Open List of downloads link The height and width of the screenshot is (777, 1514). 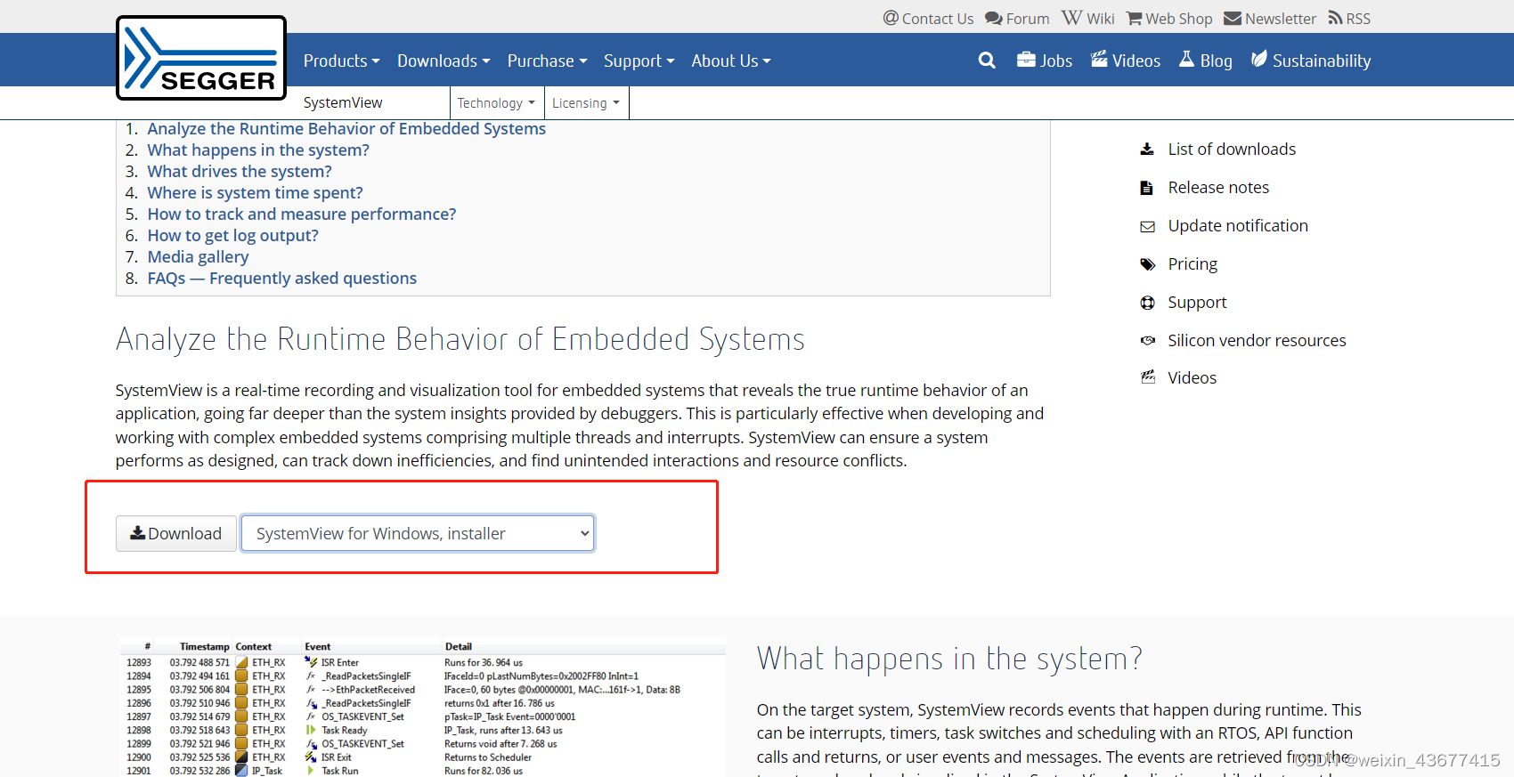coord(1232,150)
